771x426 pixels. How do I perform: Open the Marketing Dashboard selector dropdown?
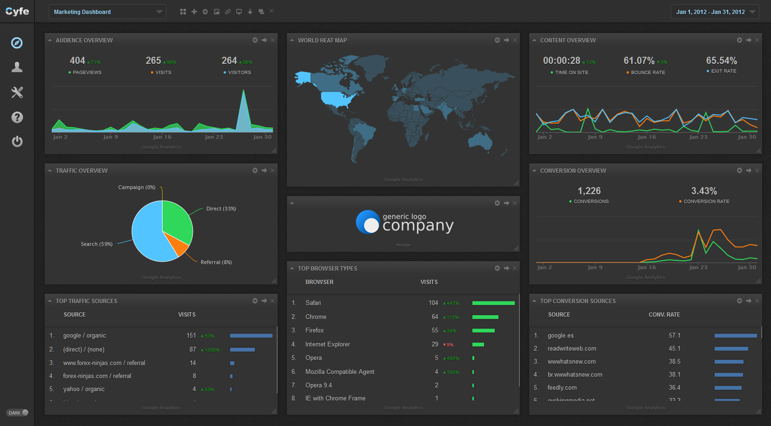tap(107, 12)
